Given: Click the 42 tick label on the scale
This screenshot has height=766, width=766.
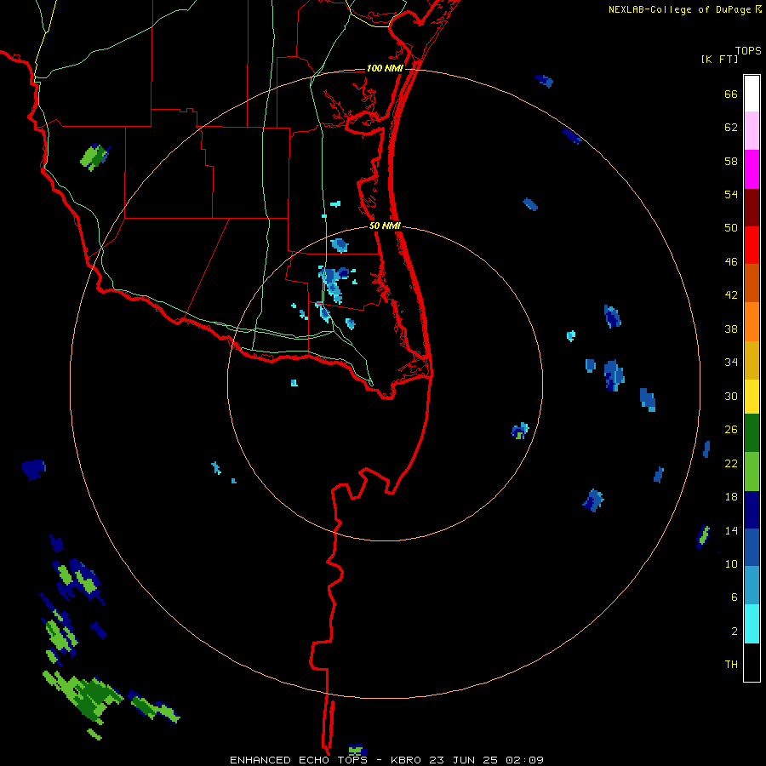Looking at the screenshot, I should (731, 295).
